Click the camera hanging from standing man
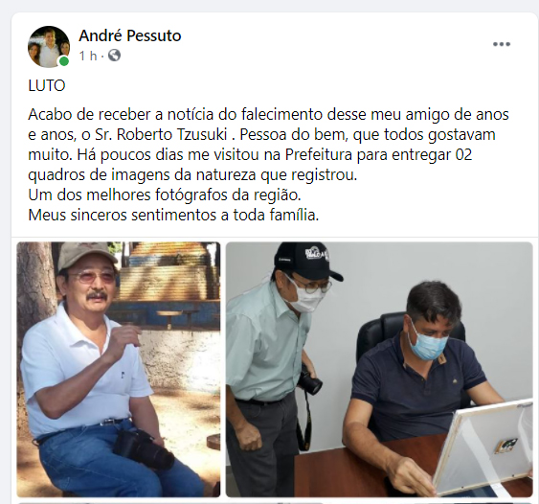Image resolution: width=539 pixels, height=504 pixels. point(311,379)
